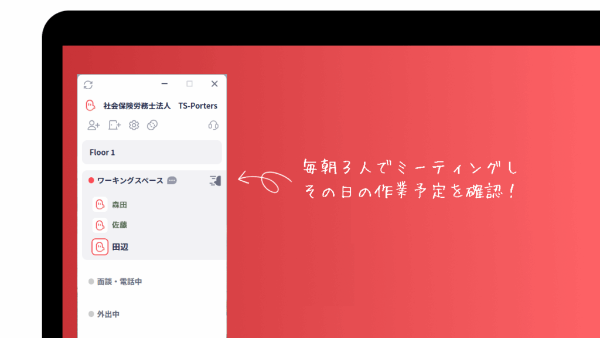
Task: Click the red status dot of ワーキングスペース
Action: 91,181
